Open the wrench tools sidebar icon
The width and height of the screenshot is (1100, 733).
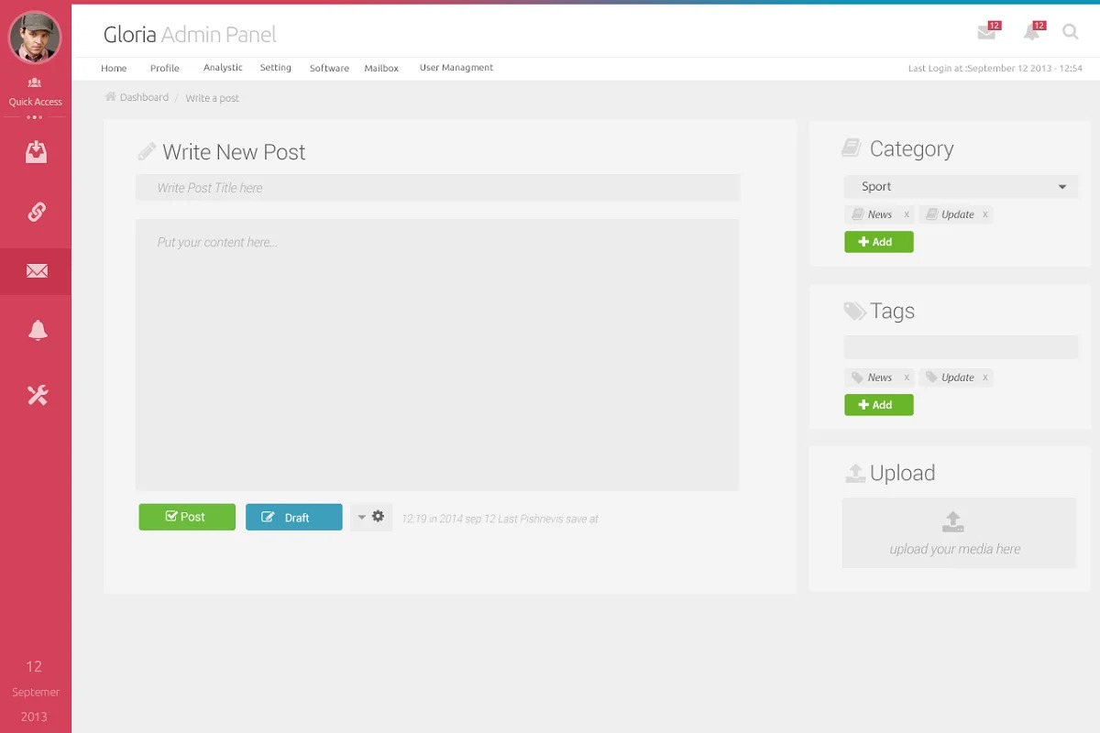point(37,395)
